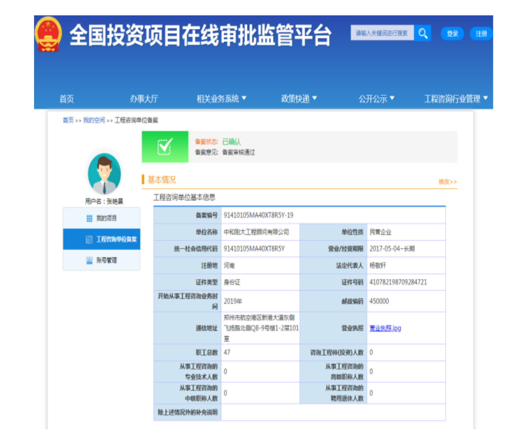
Task: Go to the 首页 navigation tab
Action: [x=66, y=99]
